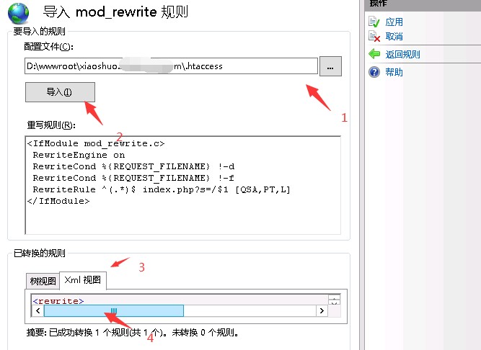Viewport: 481px width, 350px height.
Task: Click the red X Cancel (取消) icon
Action: [374, 36]
